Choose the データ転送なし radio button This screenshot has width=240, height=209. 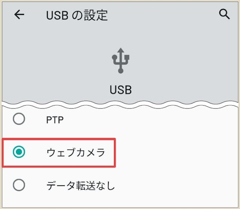[19, 185]
